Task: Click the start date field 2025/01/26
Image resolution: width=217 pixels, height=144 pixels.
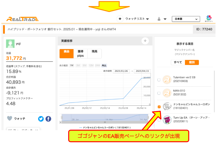Action: pos(121,71)
